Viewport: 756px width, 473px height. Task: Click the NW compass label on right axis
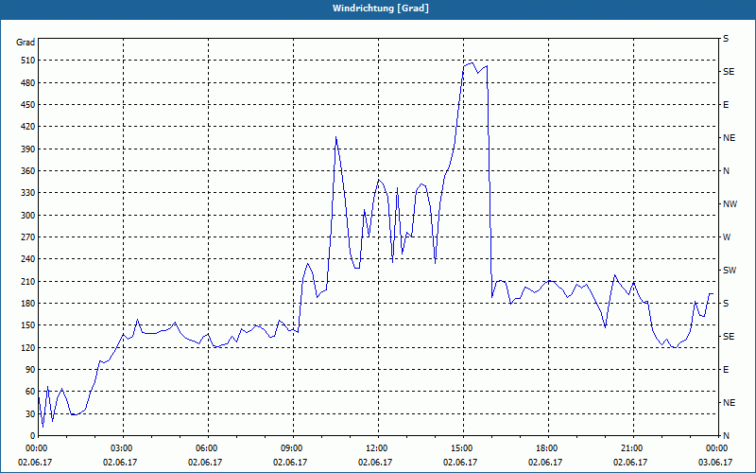730,204
